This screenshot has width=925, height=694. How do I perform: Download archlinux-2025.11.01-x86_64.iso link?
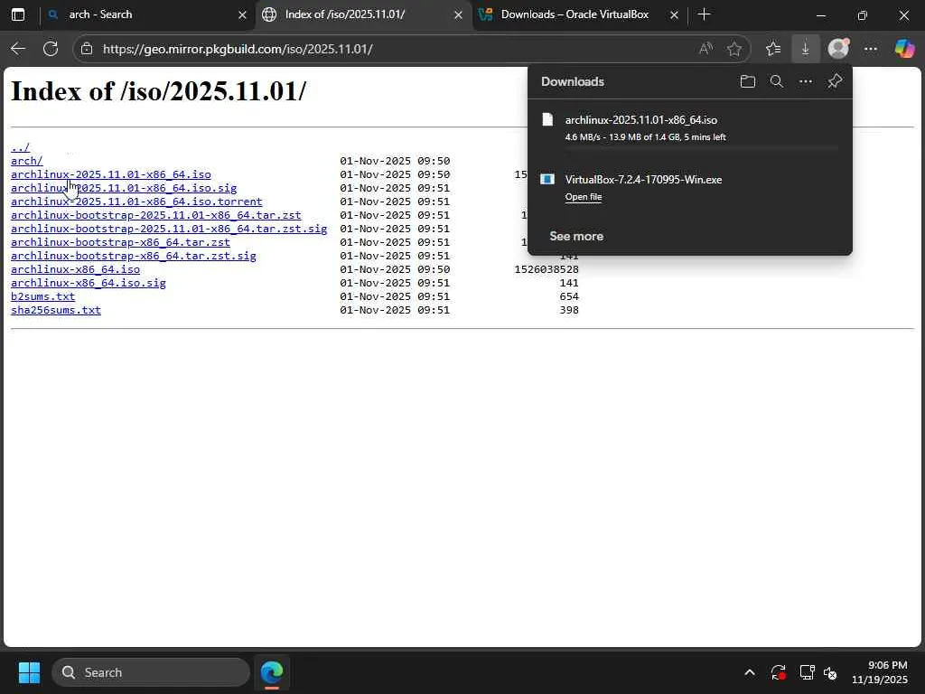tap(111, 174)
